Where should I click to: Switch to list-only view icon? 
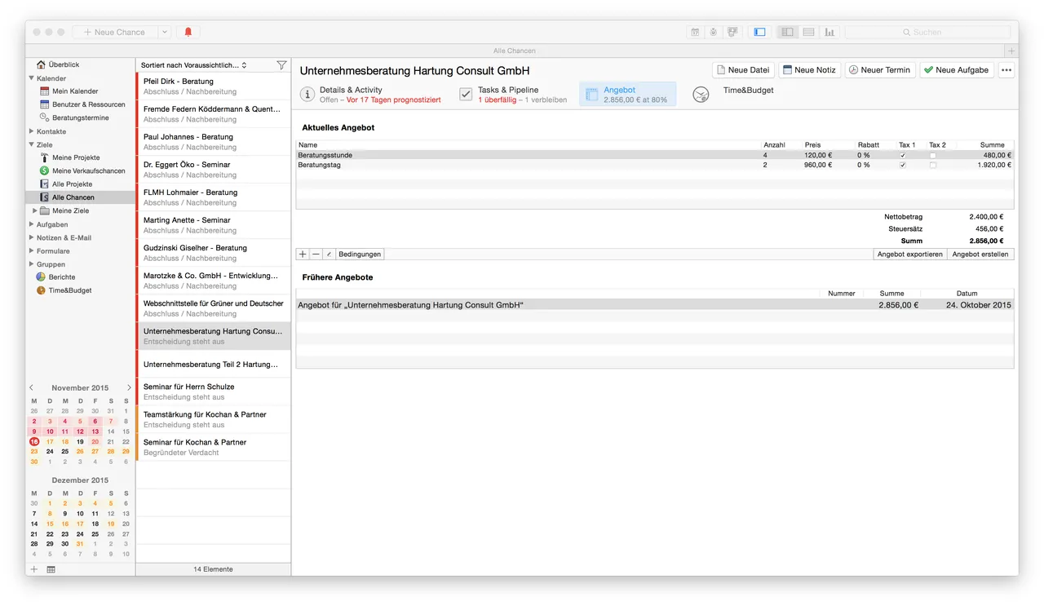click(808, 32)
